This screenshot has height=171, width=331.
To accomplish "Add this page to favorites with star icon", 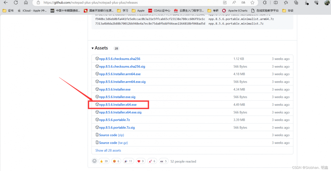I will tap(252, 3).
